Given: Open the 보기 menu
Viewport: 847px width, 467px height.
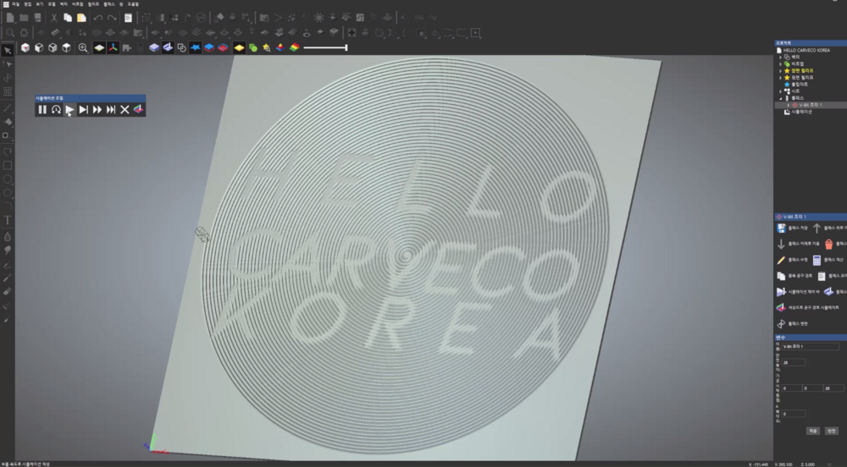Looking at the screenshot, I should coord(40,3).
